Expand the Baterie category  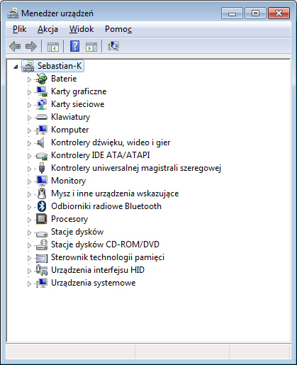tap(29, 79)
